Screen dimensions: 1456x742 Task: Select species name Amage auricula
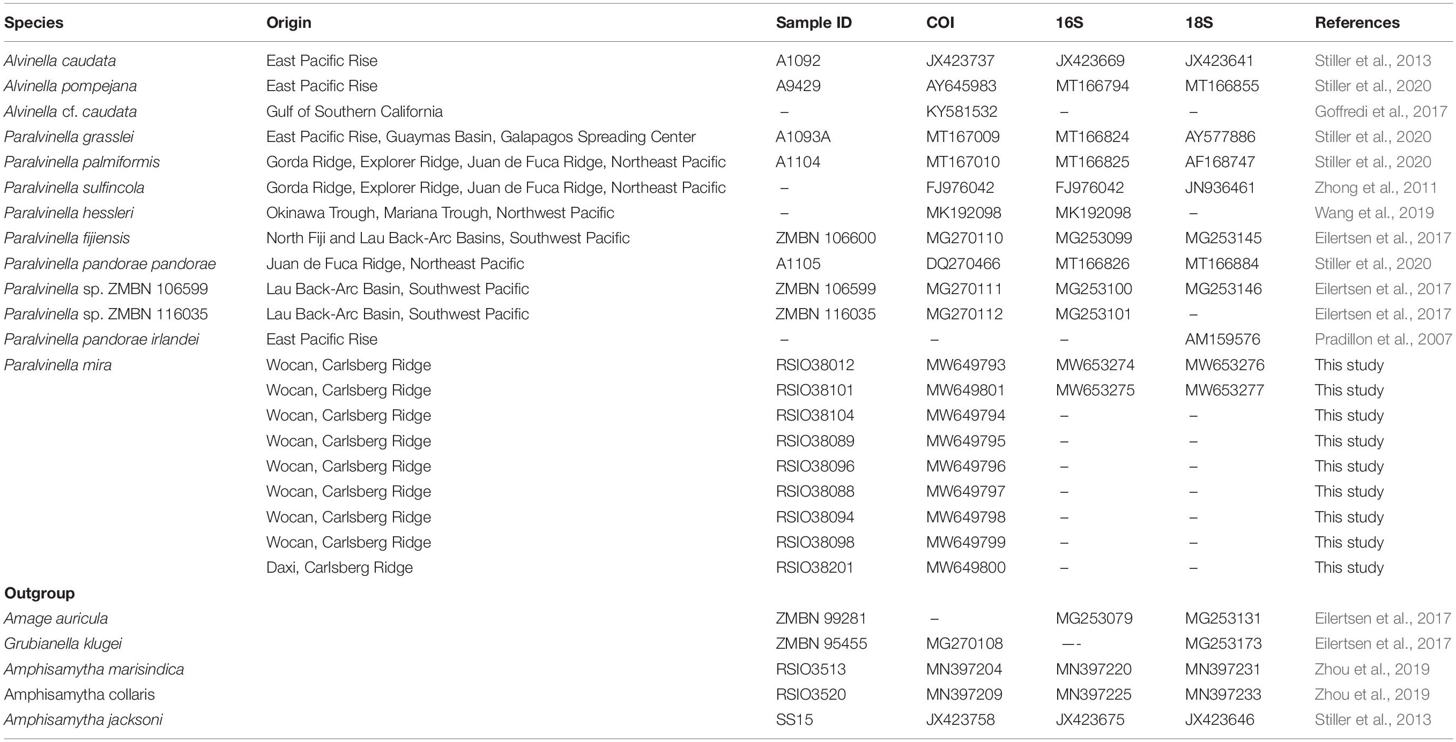pyautogui.click(x=56, y=618)
